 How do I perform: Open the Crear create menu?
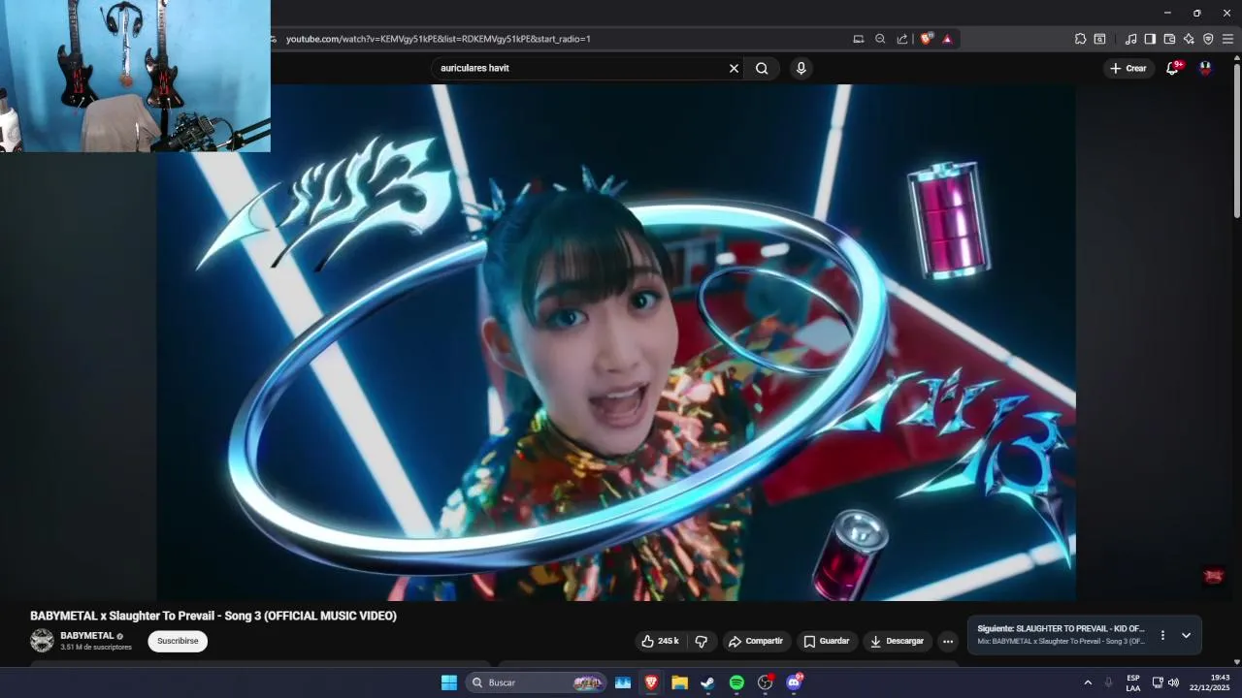pyautogui.click(x=1128, y=68)
